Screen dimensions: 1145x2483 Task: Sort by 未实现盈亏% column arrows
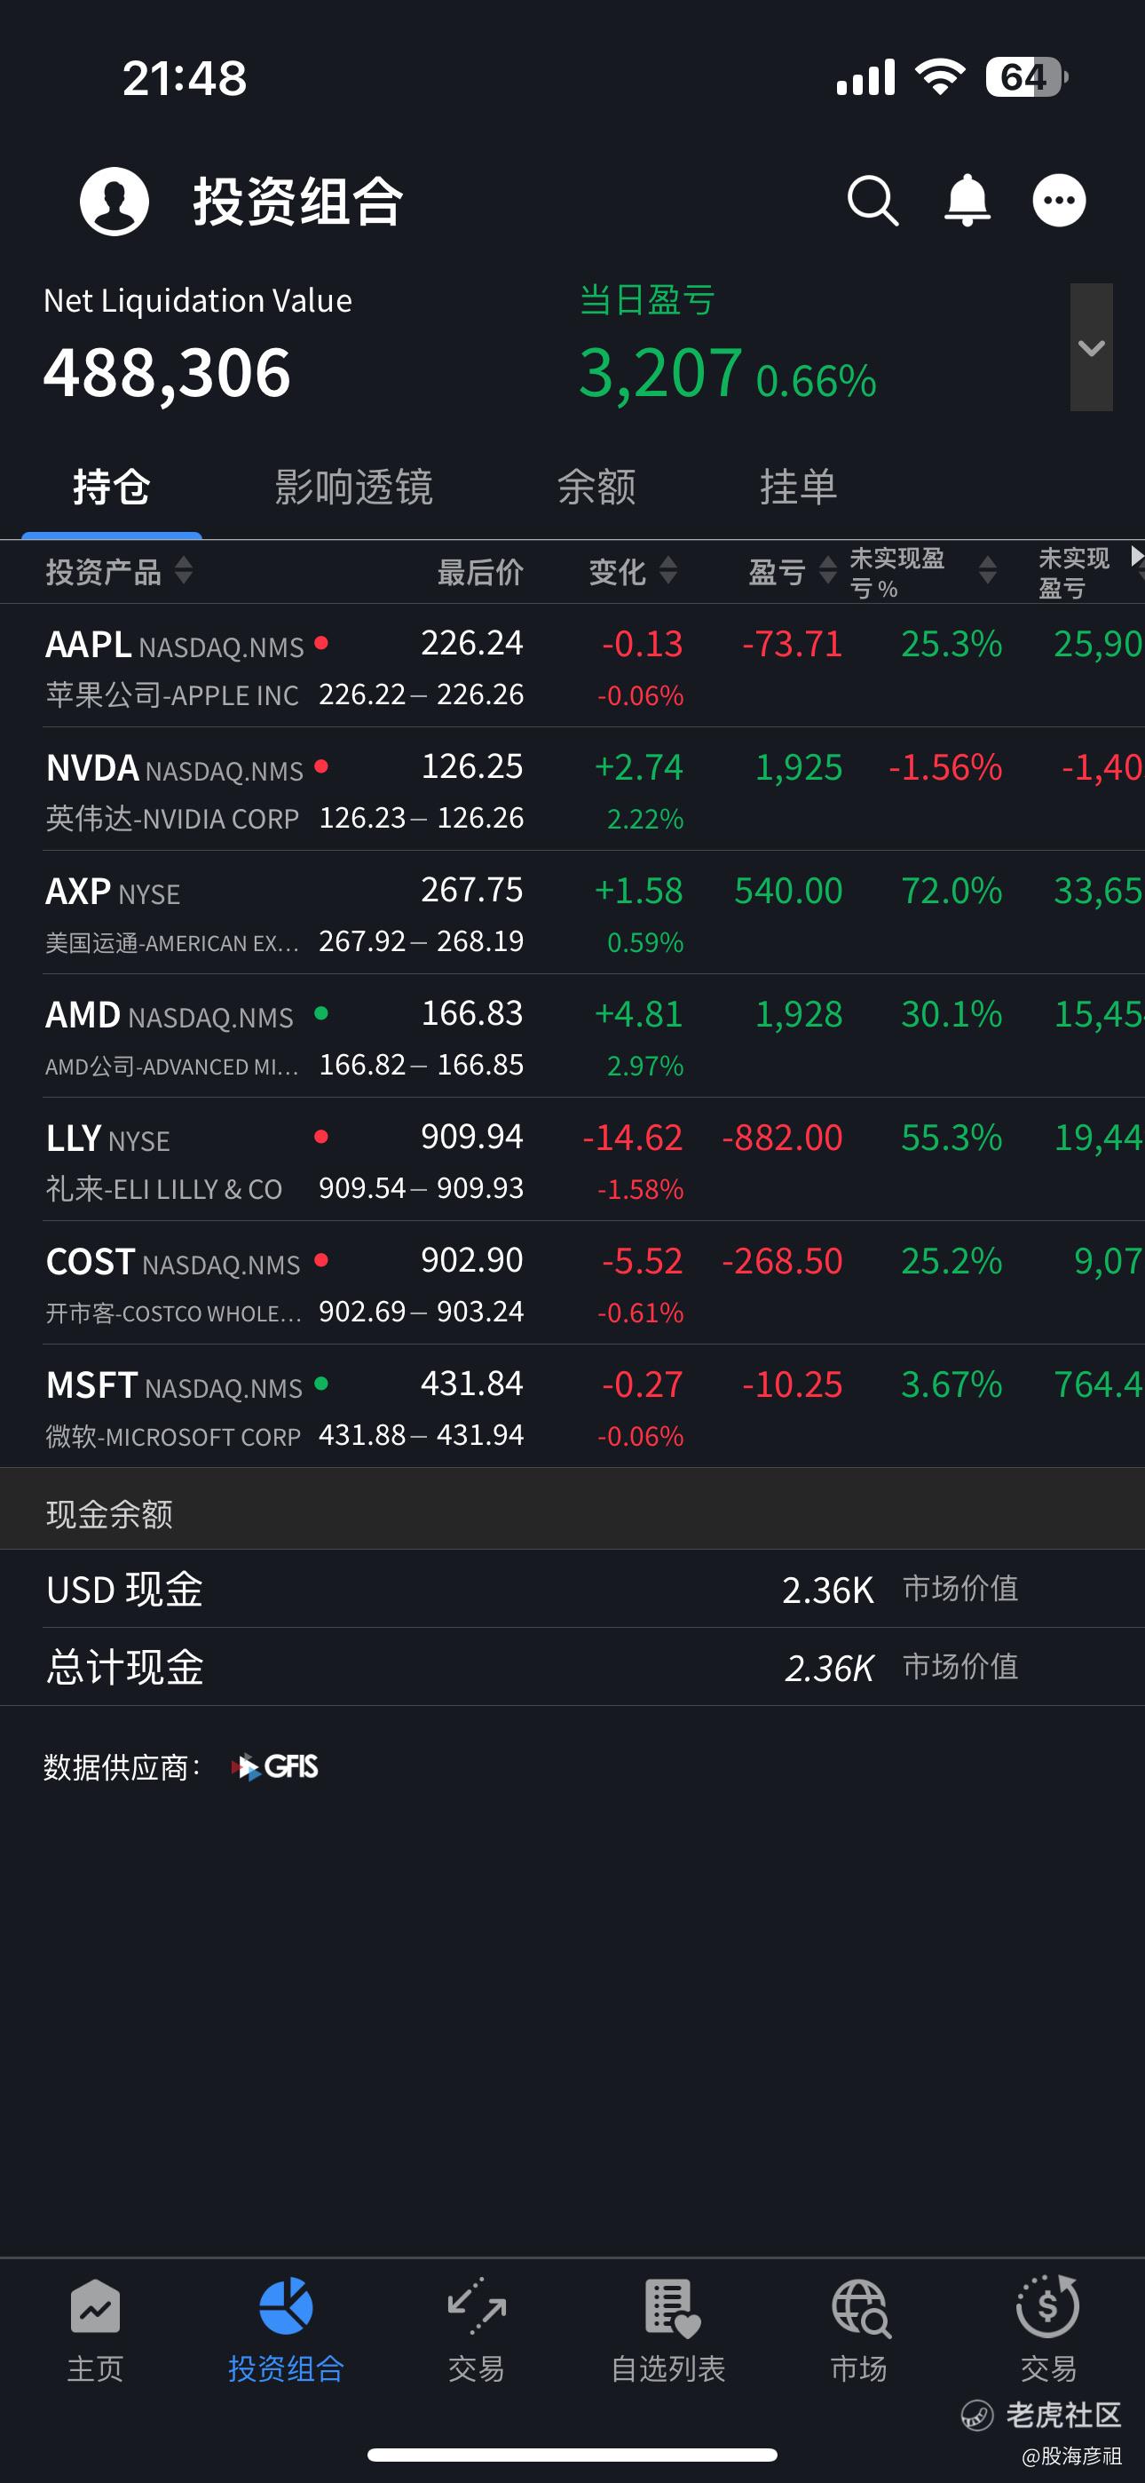tap(987, 571)
